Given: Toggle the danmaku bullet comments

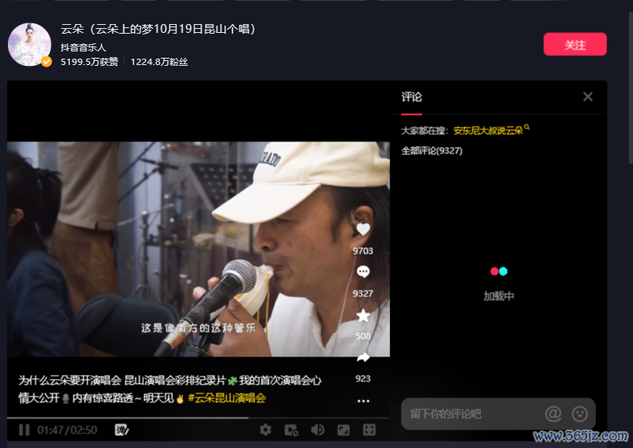Looking at the screenshot, I should [x=122, y=430].
